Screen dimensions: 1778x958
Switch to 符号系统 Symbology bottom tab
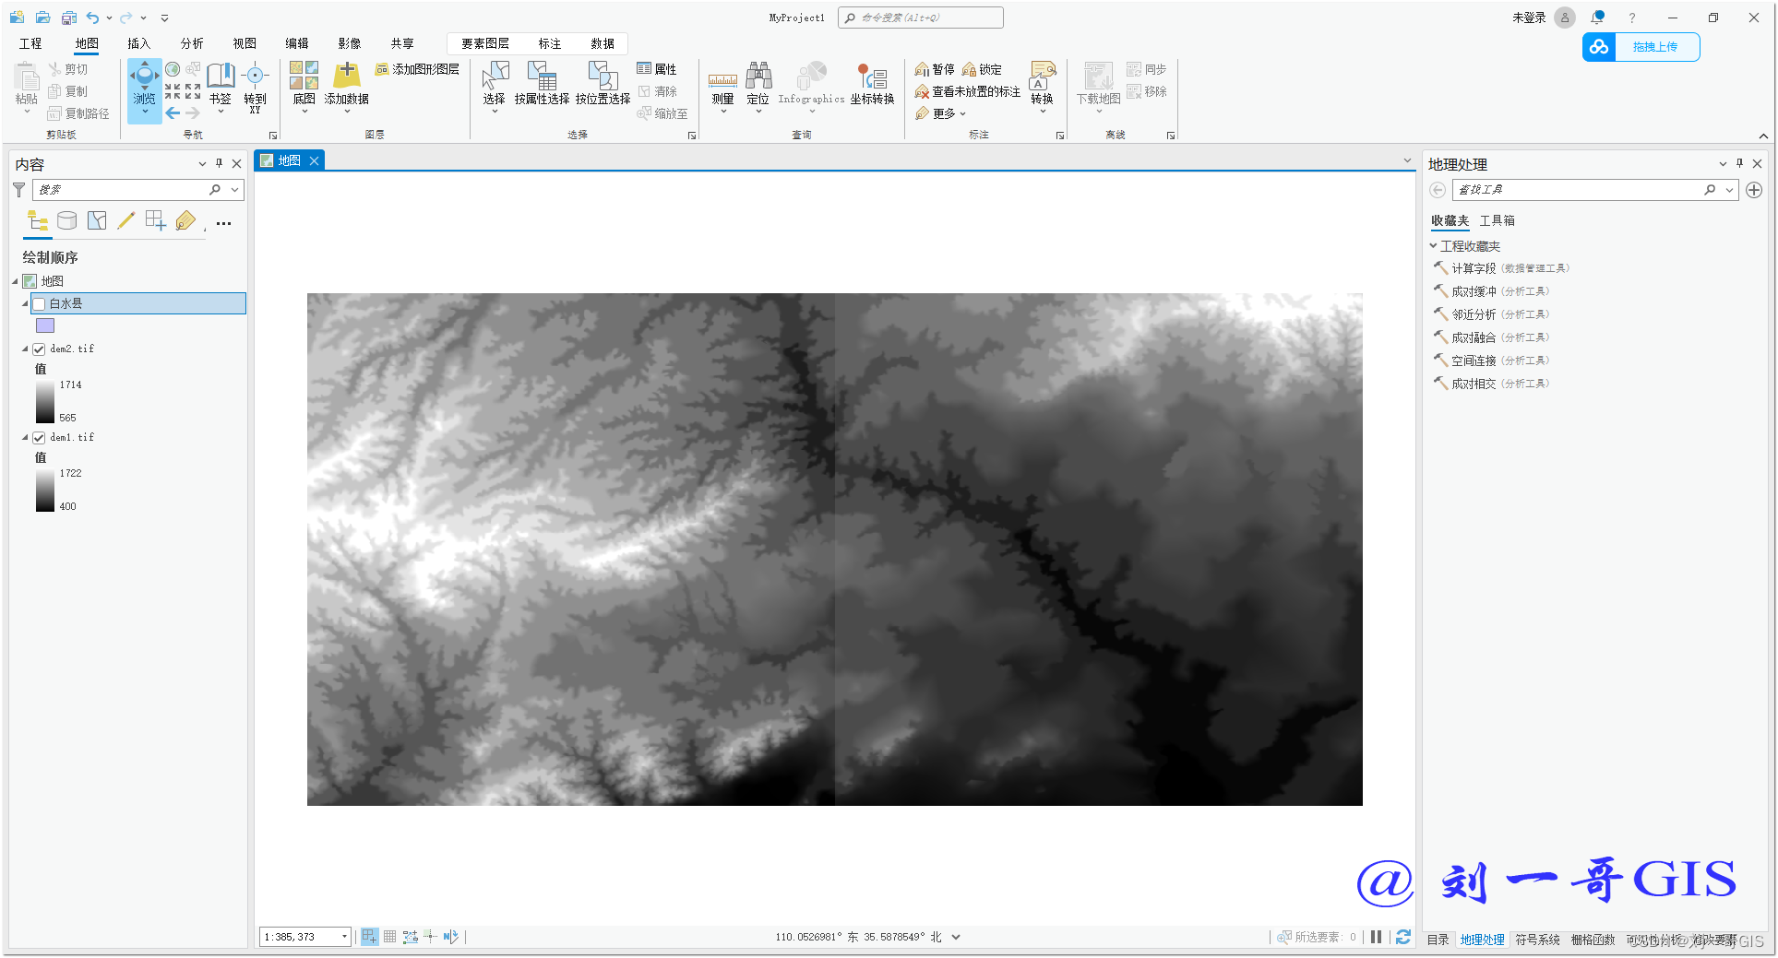tap(1537, 940)
